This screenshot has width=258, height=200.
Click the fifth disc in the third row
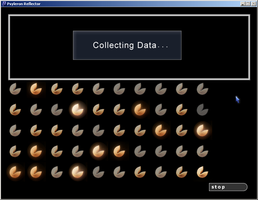(99, 131)
